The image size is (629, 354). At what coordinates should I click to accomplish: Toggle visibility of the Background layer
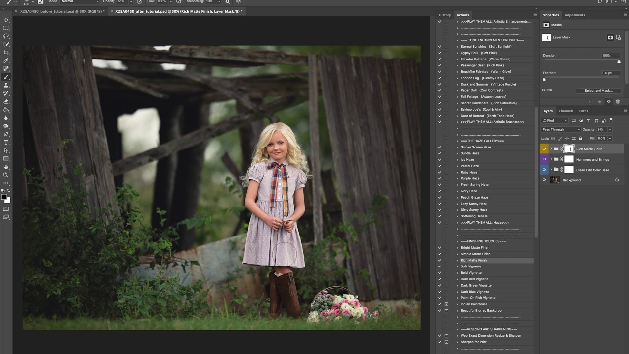coord(544,180)
